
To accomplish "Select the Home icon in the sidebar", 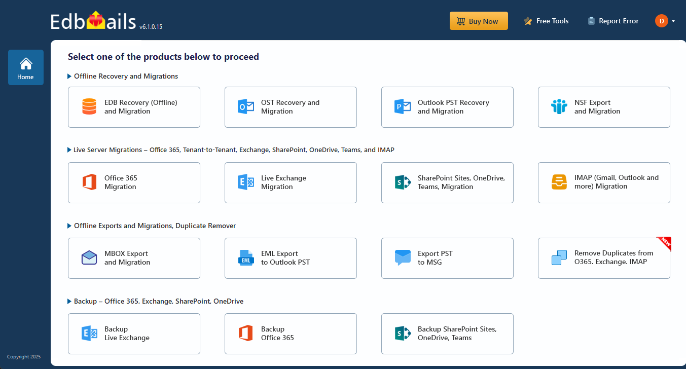I will point(25,64).
